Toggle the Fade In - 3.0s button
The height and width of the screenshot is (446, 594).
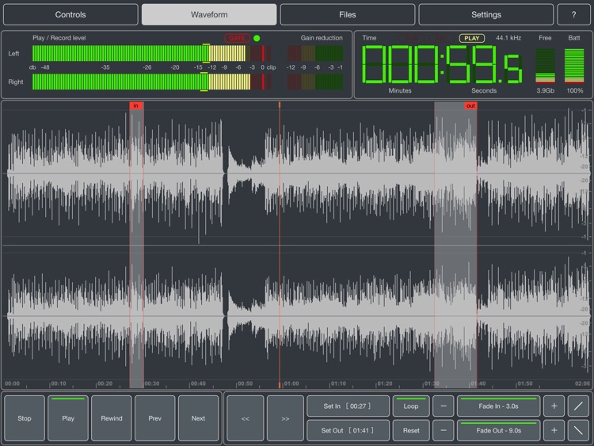[x=498, y=406]
